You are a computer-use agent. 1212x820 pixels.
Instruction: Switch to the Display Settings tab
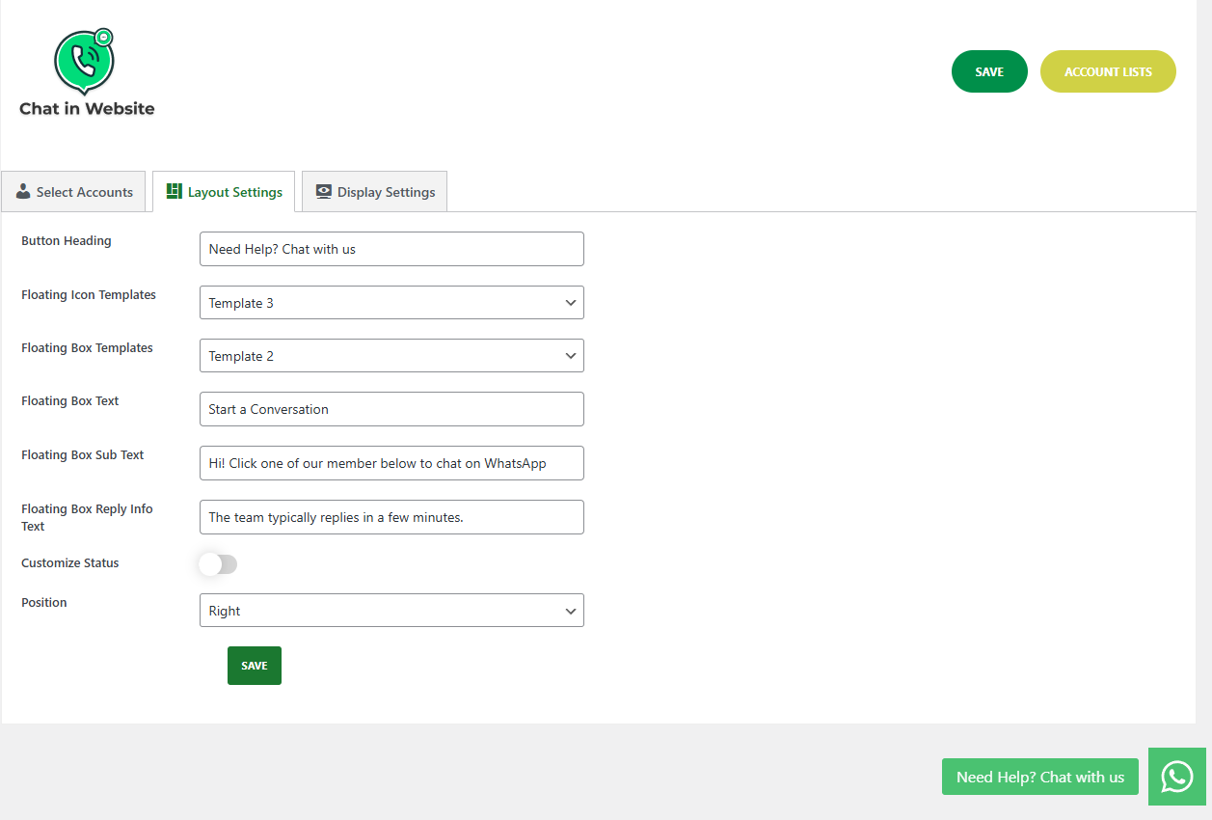click(374, 192)
